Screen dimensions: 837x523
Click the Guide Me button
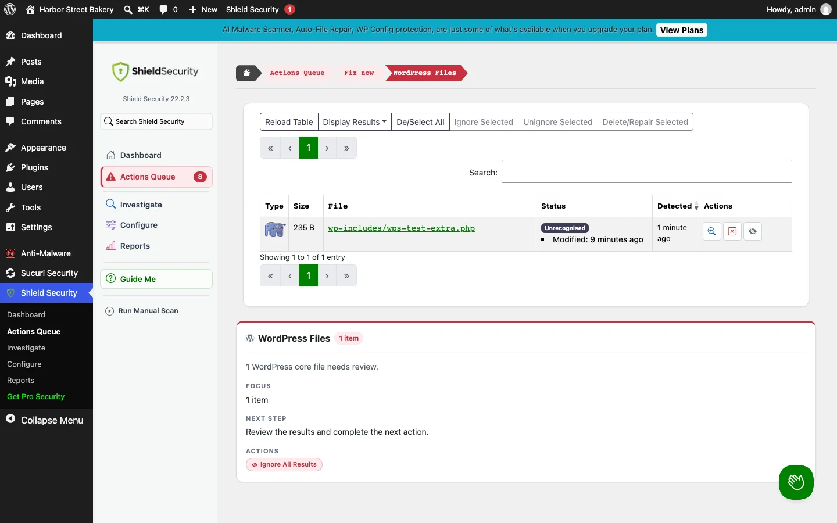(156, 279)
